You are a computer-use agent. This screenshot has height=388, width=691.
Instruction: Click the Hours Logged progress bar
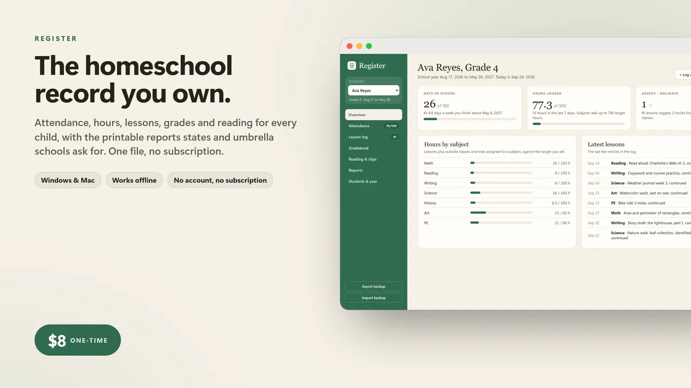pyautogui.click(x=579, y=124)
